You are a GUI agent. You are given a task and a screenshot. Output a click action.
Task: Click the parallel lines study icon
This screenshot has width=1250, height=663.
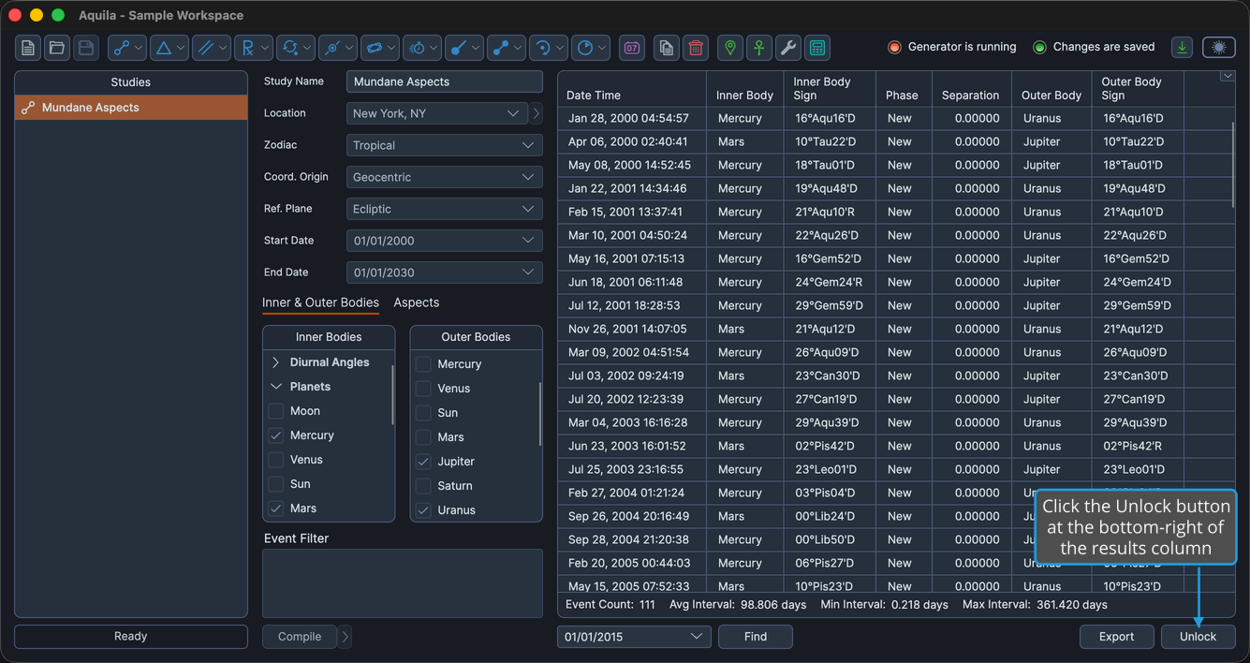tap(212, 48)
